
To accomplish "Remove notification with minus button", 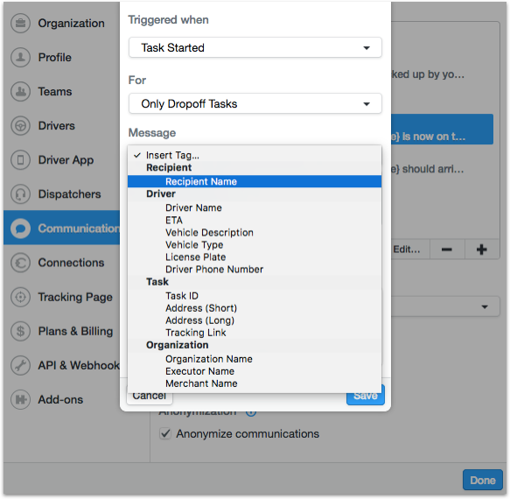I will click(447, 249).
